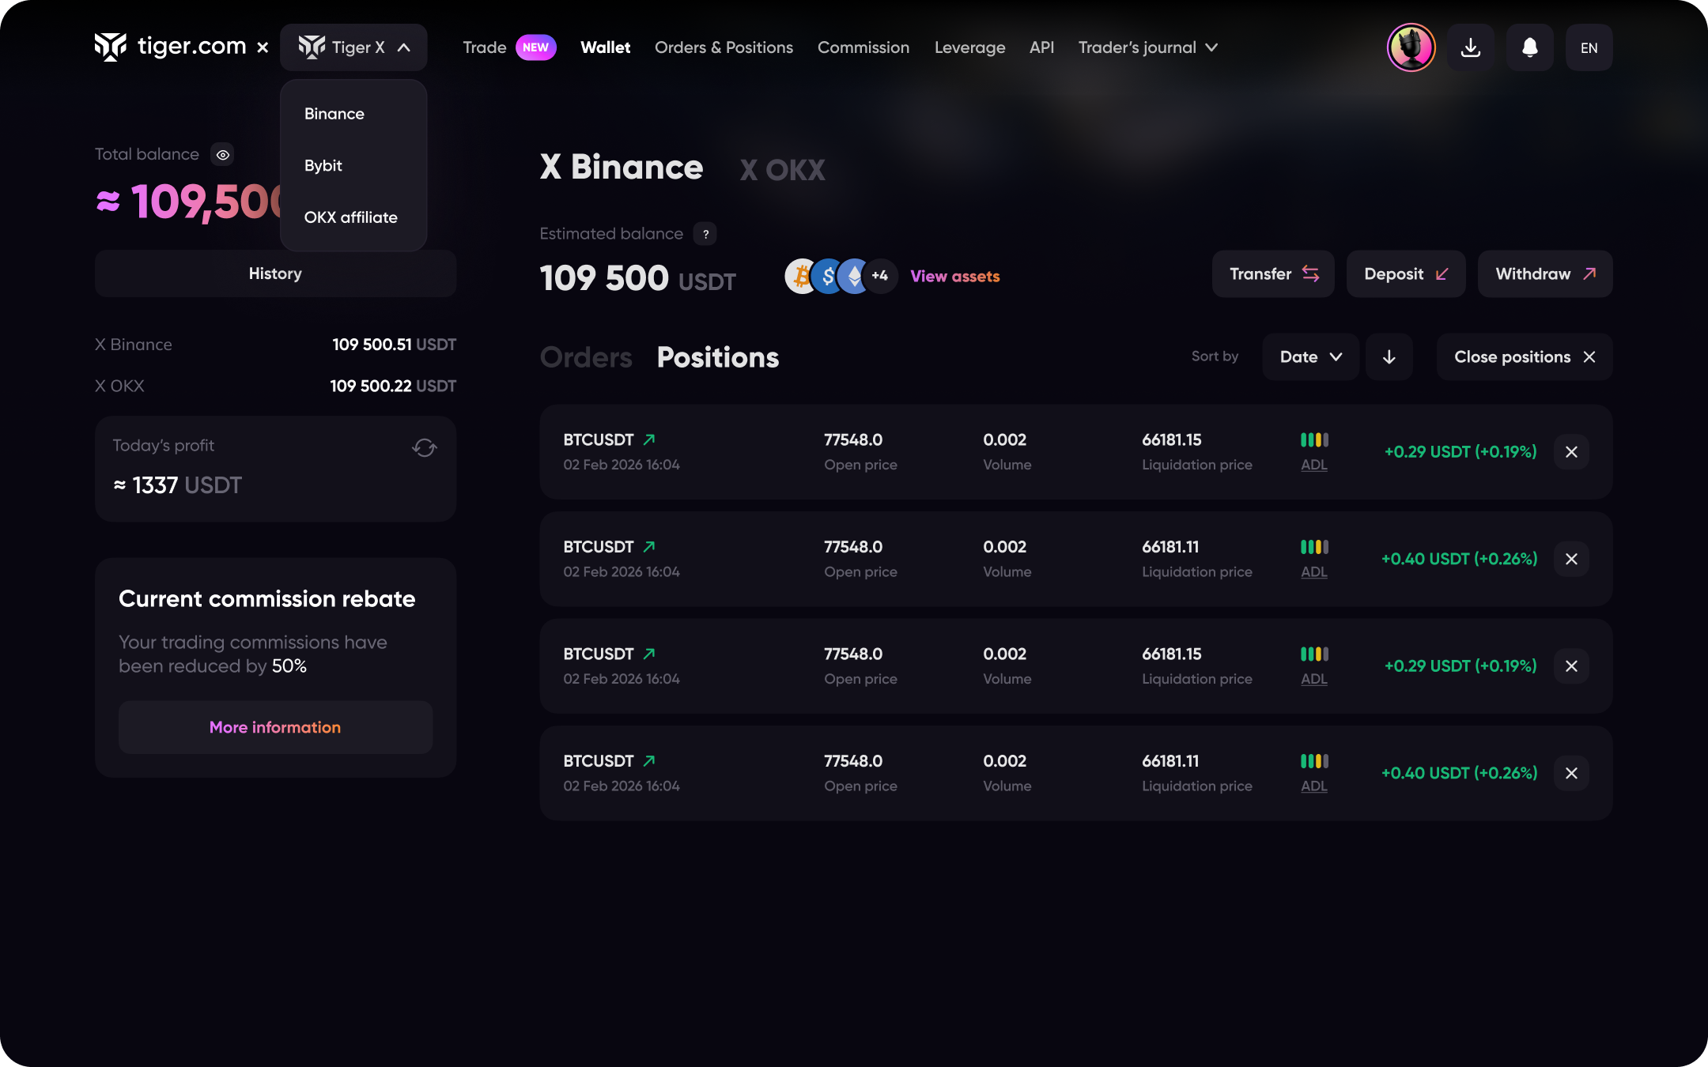Toggle total balance visibility eye

tap(223, 155)
